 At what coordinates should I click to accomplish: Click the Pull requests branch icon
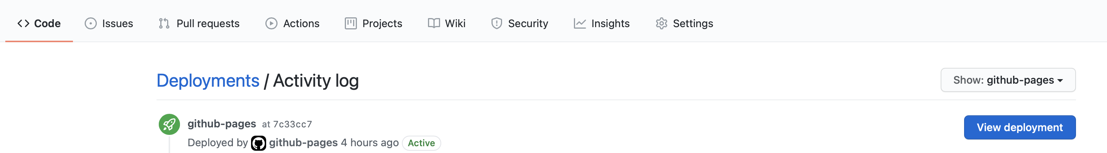pyautogui.click(x=164, y=24)
